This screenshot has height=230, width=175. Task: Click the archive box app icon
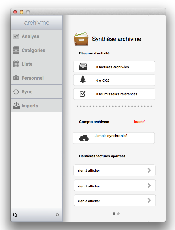point(81,39)
